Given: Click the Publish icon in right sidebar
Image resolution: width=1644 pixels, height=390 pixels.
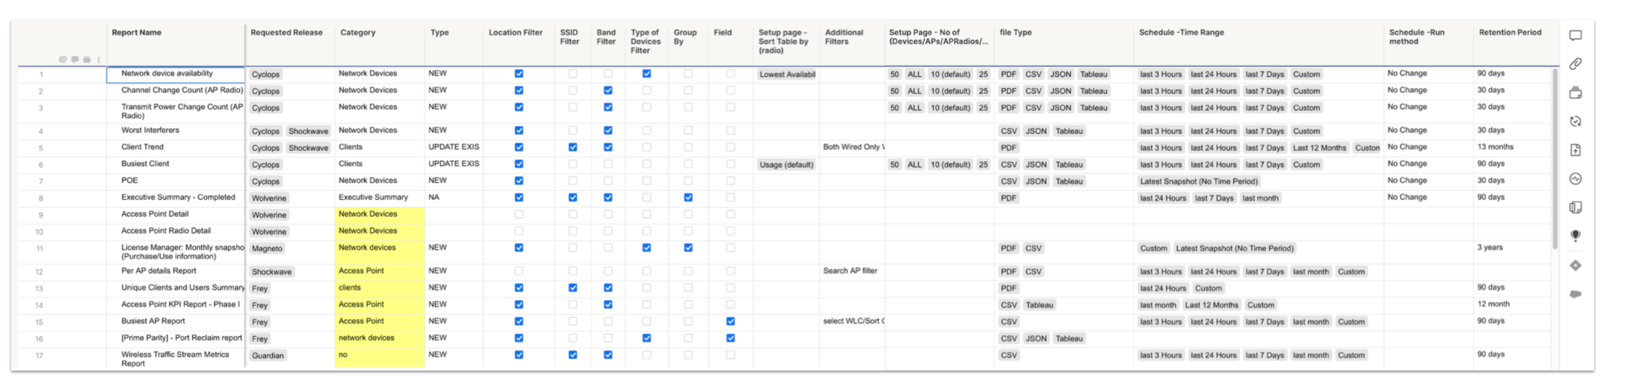Looking at the screenshot, I should (1575, 150).
